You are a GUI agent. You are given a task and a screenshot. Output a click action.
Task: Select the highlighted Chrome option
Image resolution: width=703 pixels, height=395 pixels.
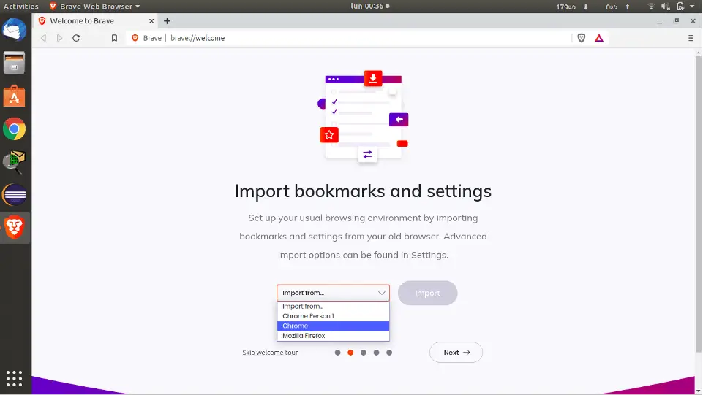pos(333,326)
